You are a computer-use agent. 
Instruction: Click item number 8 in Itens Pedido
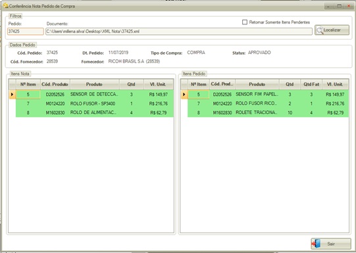[x=199, y=113]
